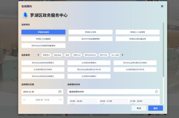Select the 罗湖区水务局 department
This screenshot has width=179, height=118.
click(x=90, y=32)
